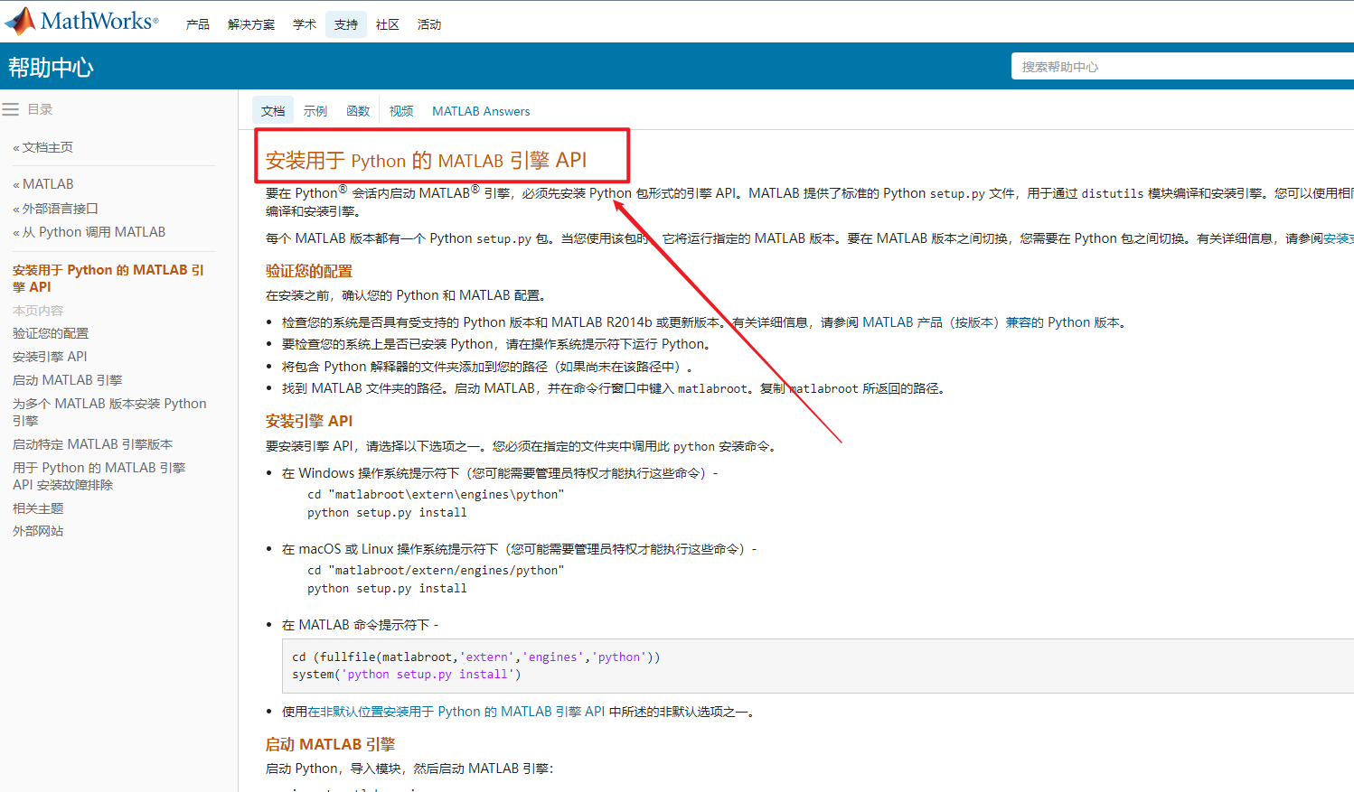Select sidebar entry 安装用于 Python 的 MATLAB 引擎 API
Viewport: 1354px width, 792px height.
pyautogui.click(x=108, y=278)
